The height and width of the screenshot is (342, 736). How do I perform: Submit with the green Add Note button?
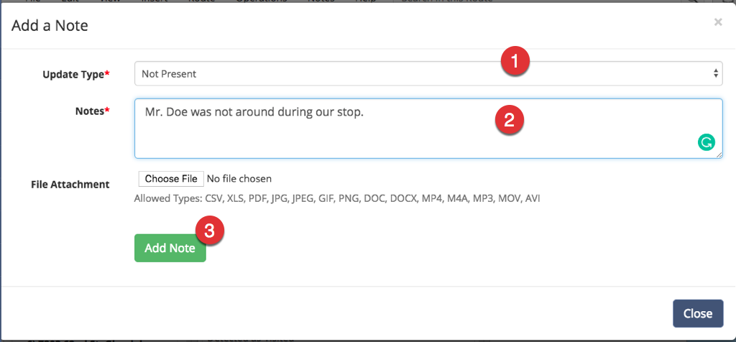[x=170, y=248]
